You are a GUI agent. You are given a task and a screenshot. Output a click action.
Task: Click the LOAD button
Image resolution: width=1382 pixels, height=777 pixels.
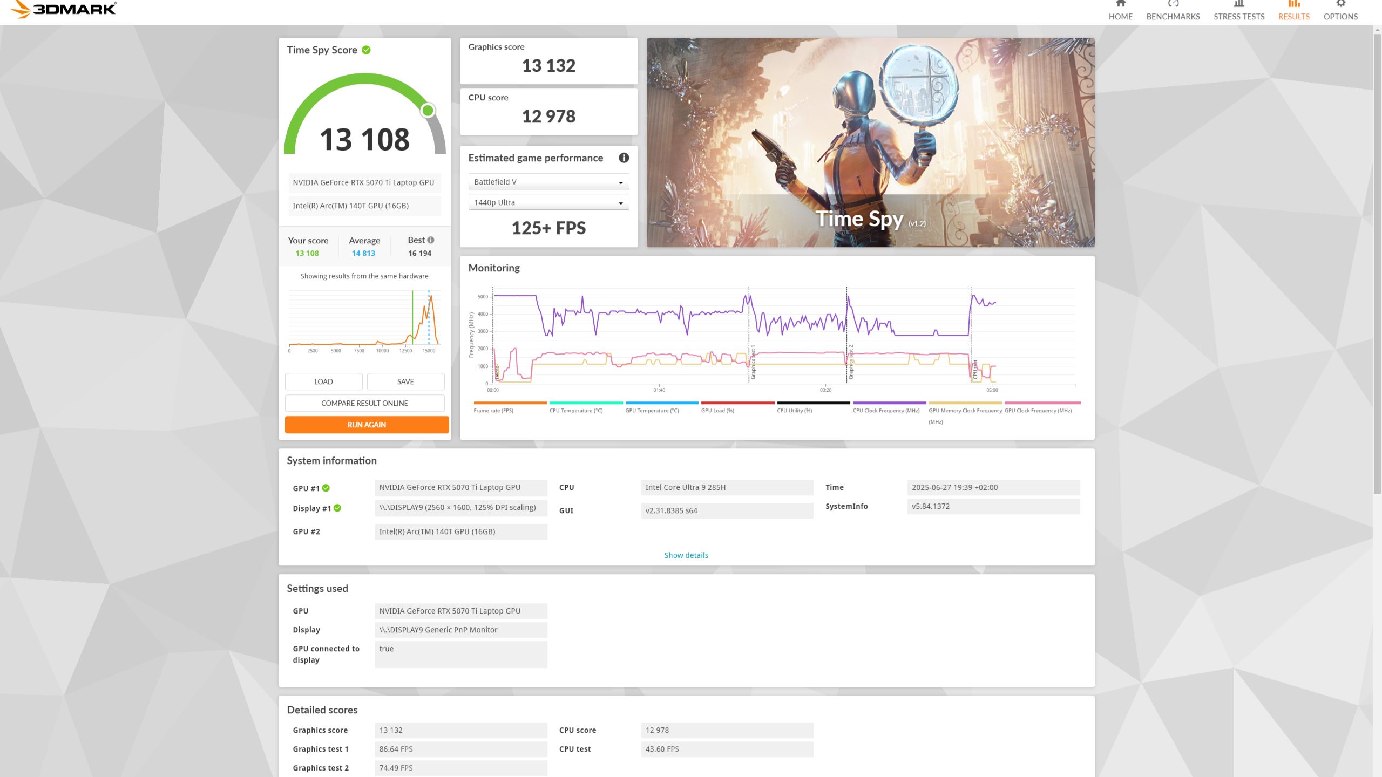tap(323, 381)
